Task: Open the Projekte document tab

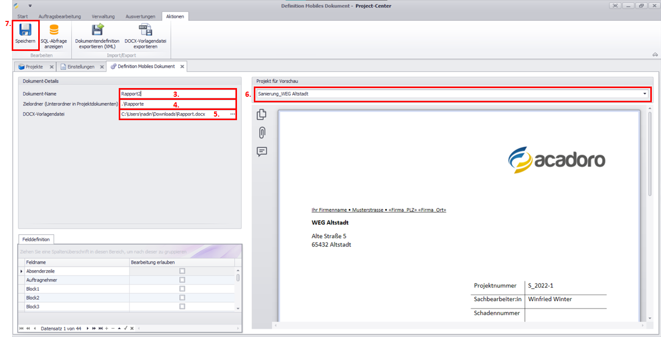Action: coord(34,67)
